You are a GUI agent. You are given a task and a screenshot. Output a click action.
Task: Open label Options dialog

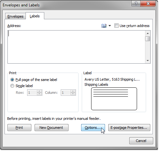(93, 128)
